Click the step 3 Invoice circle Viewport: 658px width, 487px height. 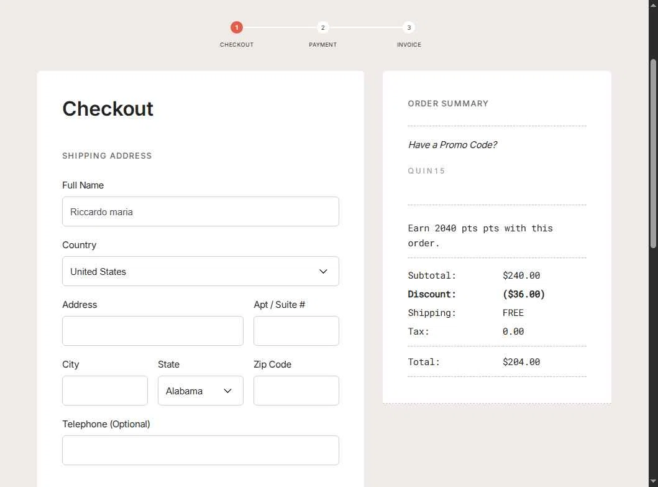point(409,28)
